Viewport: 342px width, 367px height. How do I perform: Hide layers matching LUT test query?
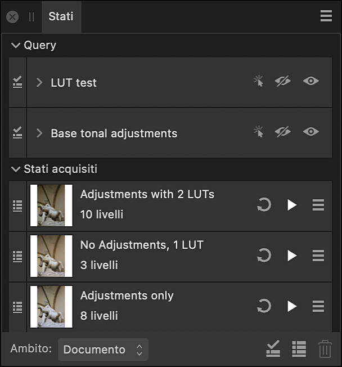(282, 82)
